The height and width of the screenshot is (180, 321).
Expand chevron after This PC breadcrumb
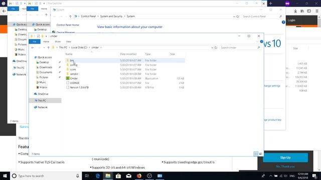coord(69,47)
